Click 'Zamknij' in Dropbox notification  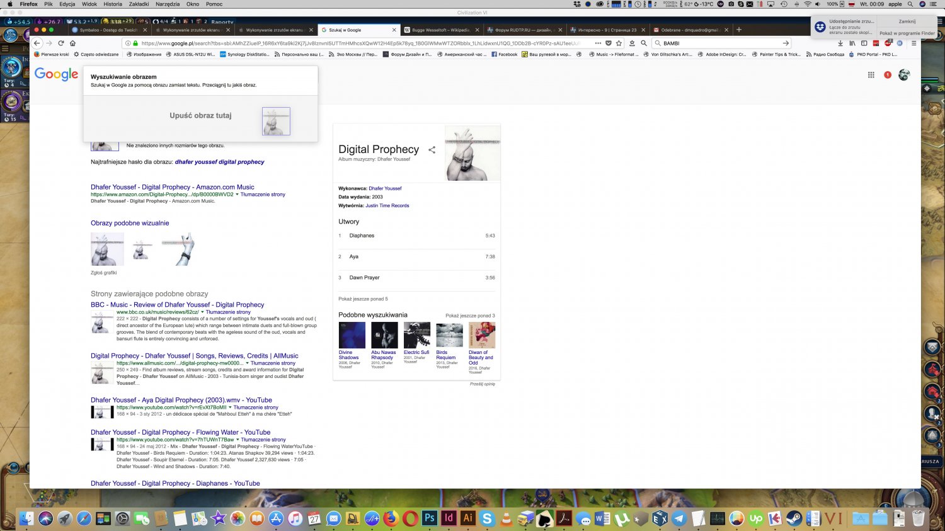(907, 21)
